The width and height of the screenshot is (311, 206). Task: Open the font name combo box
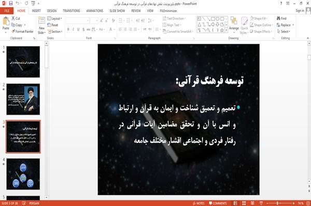[78, 20]
